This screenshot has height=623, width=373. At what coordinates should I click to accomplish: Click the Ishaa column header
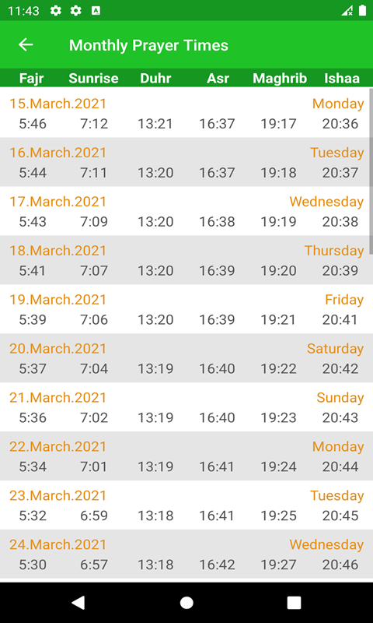pos(342,79)
